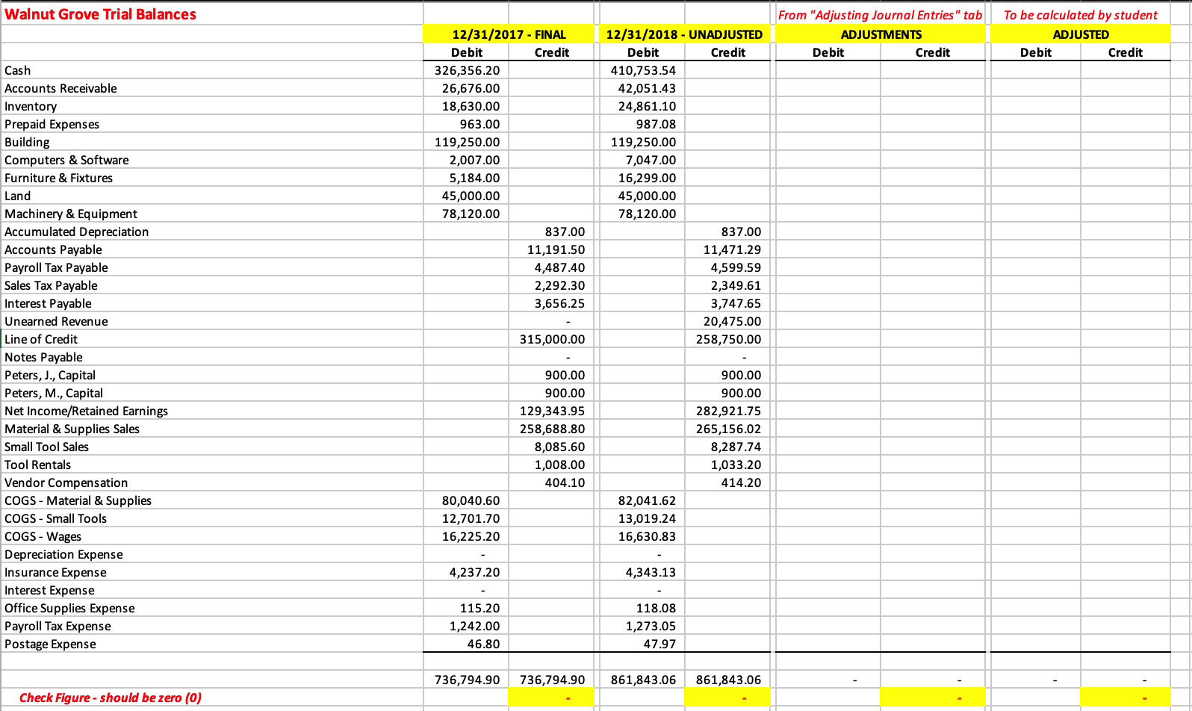Screen dimensions: 1192x711
Task: Select Retained Earnings credit 282,921.75
Action: (x=727, y=411)
